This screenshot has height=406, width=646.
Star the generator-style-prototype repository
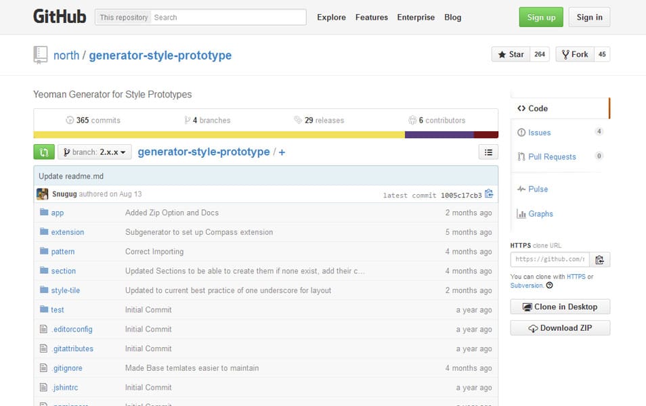(x=510, y=54)
